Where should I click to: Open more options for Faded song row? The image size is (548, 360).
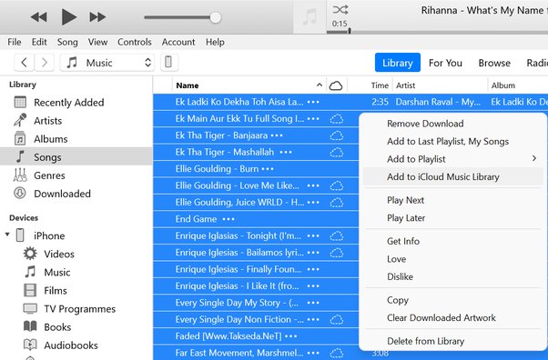click(x=290, y=336)
